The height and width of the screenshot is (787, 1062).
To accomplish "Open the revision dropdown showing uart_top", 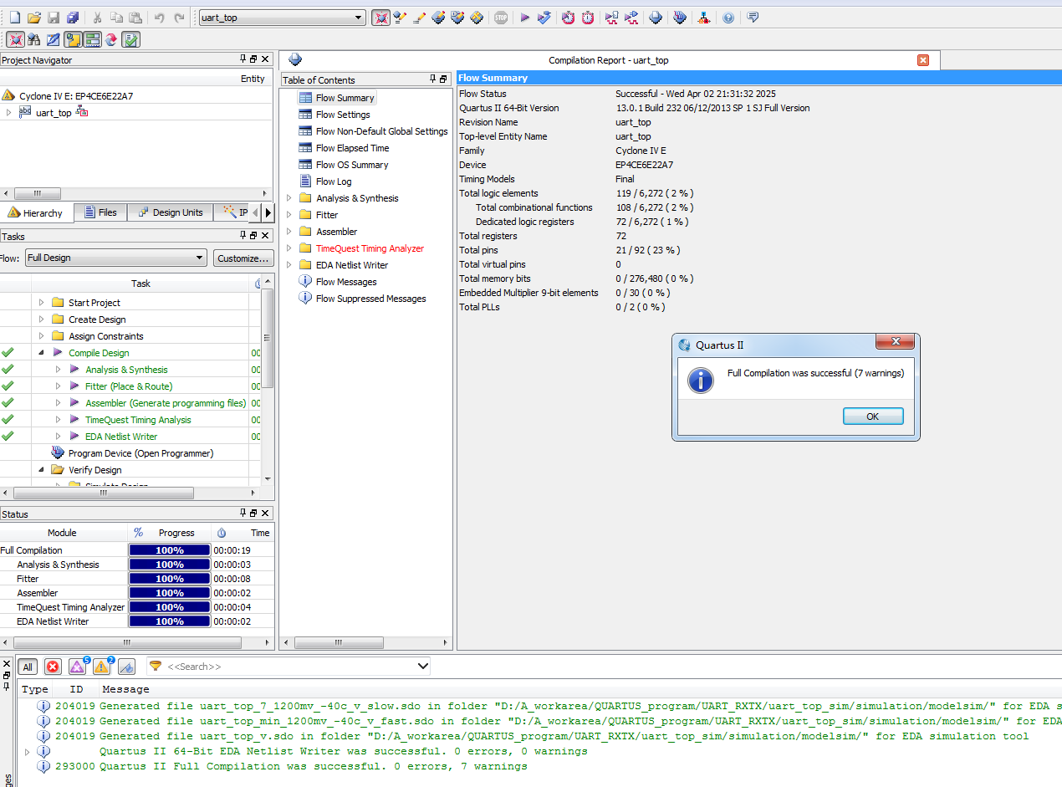I will (x=358, y=17).
